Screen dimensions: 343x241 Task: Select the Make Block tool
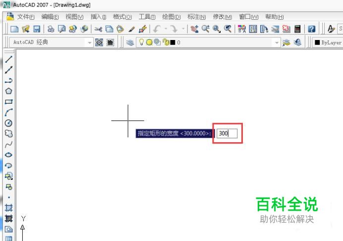[9, 187]
